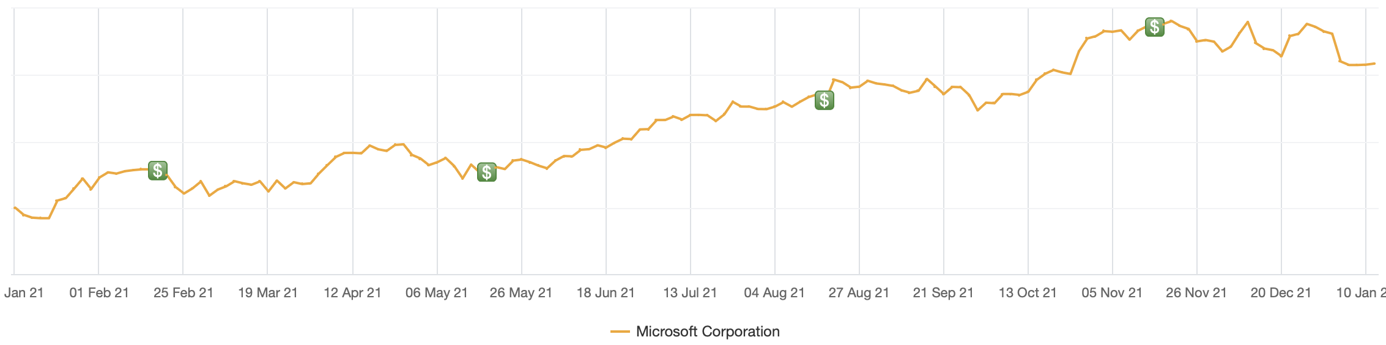The image size is (1386, 345).
Task: Toggle the Microsoft Corporation legend label
Action: (708, 332)
